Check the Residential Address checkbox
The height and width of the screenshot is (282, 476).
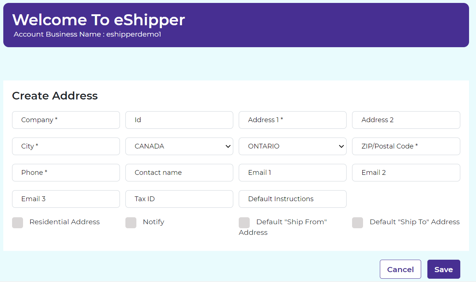18,222
